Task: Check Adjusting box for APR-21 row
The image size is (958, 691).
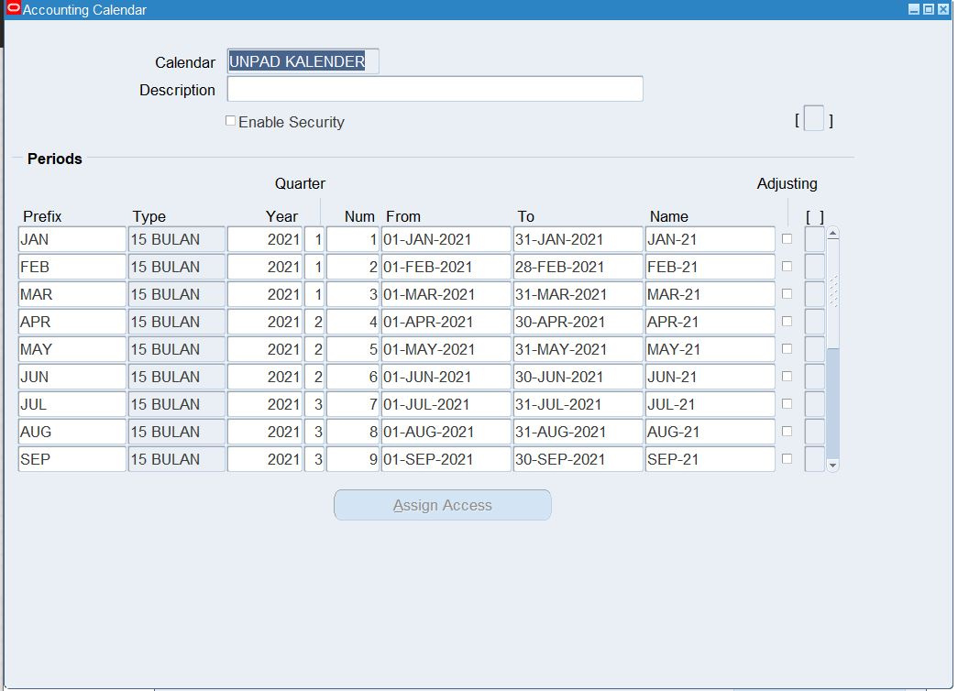Action: coord(787,322)
